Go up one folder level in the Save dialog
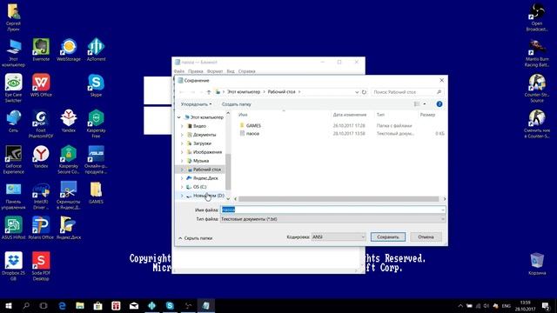Screen dimensions: 557x313 [x=209, y=92]
